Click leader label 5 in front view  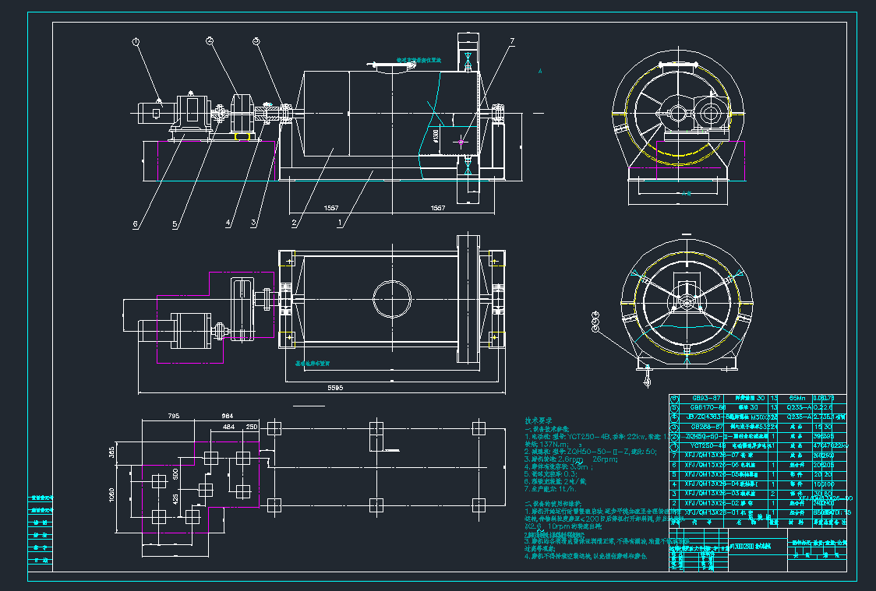175,224
